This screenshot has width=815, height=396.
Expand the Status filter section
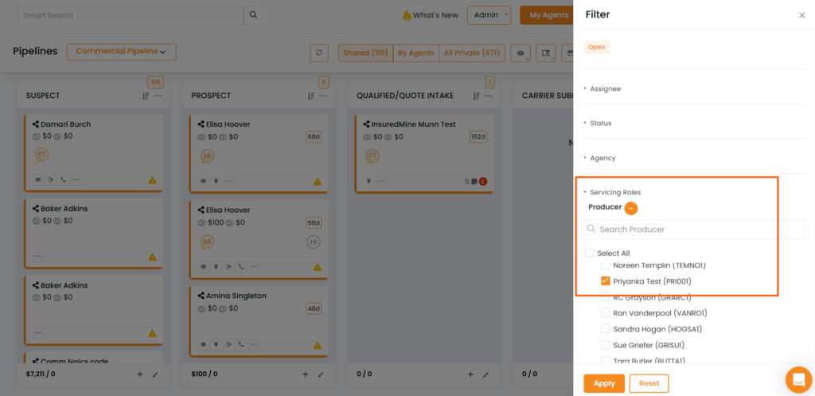(x=600, y=124)
